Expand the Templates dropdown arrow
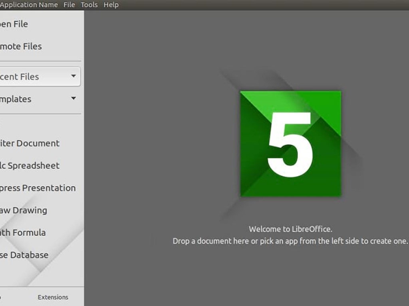Image resolution: width=409 pixels, height=306 pixels. pos(73,98)
